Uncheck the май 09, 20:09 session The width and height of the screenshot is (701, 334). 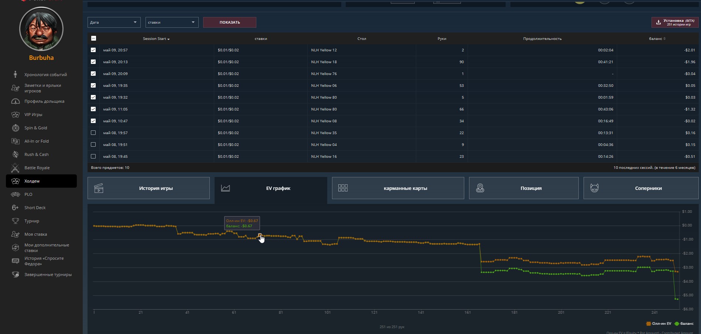93,74
